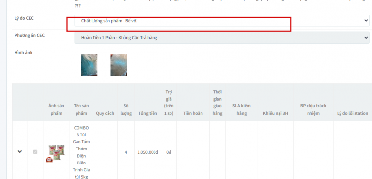Select the quantity cell value 4
The height and width of the screenshot is (179, 372).
126,152
